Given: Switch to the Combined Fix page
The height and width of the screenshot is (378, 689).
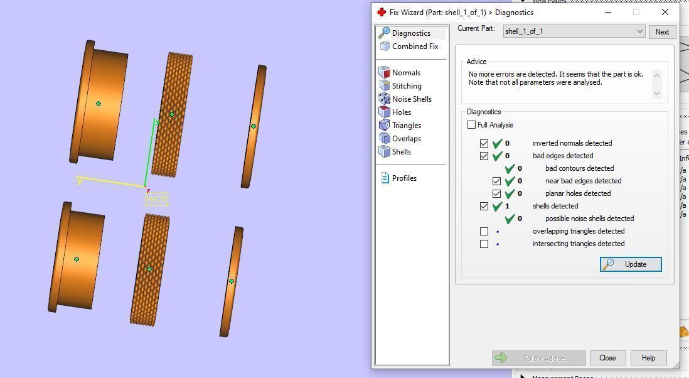Looking at the screenshot, I should pos(415,46).
